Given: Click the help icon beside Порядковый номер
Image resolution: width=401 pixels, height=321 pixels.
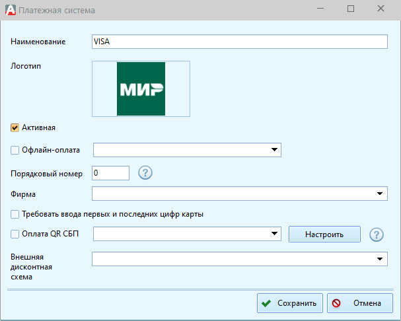Looking at the screenshot, I should (145, 173).
